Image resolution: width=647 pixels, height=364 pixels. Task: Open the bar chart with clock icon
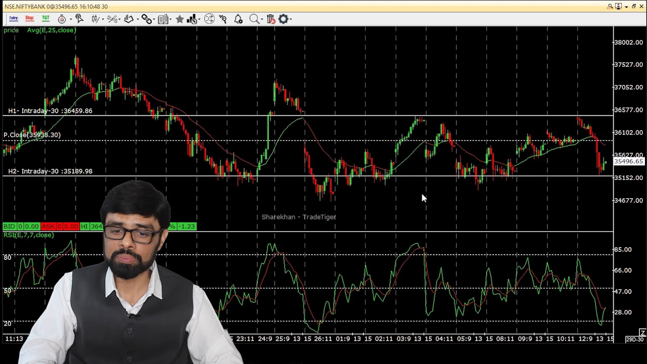pos(192,19)
